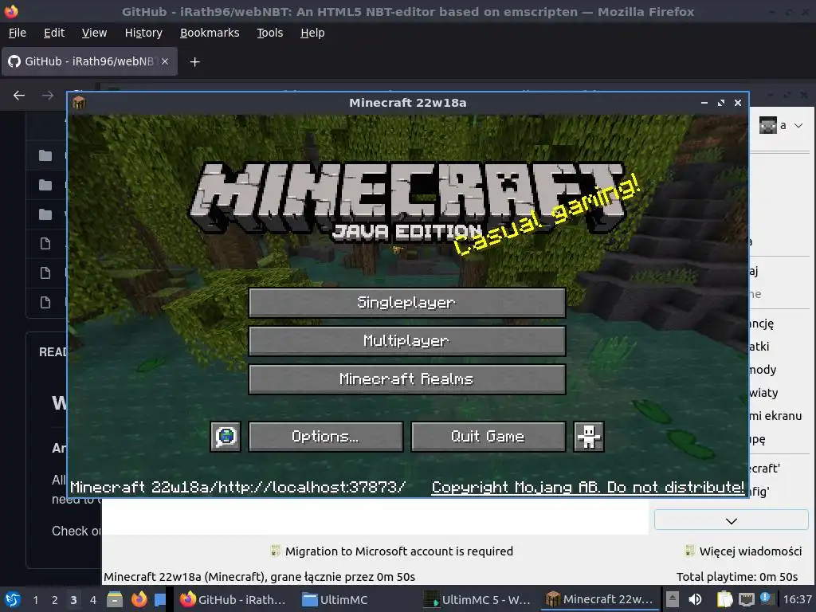Open the History menu in Firefox

click(143, 33)
